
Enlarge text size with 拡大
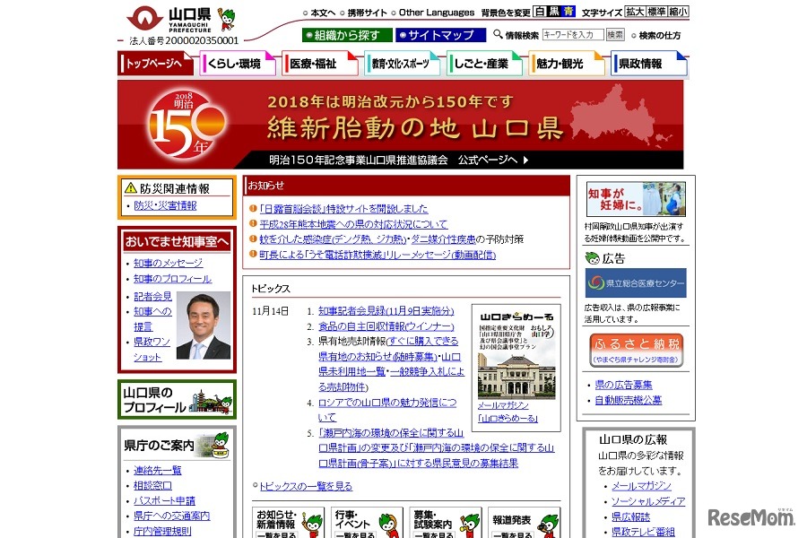click(635, 12)
